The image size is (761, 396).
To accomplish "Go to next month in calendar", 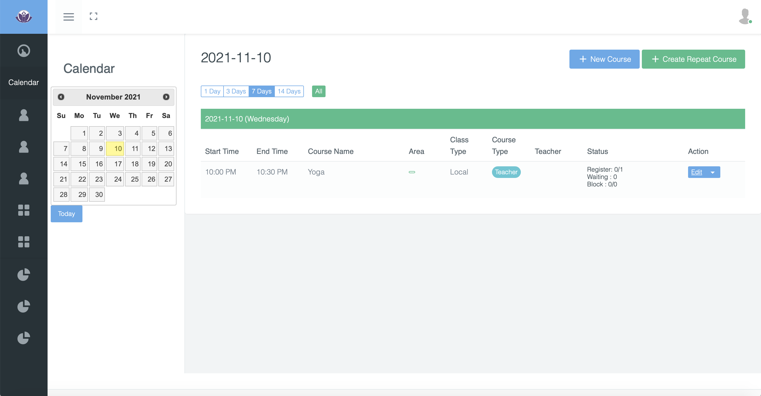I will [x=166, y=97].
